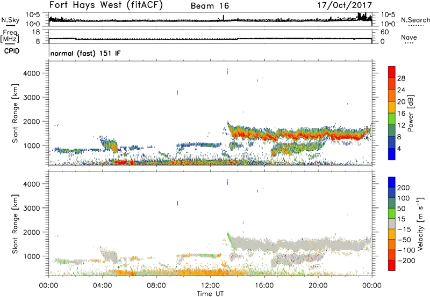This screenshot has height=297, width=430.
Task: Click the "12:00" time tick label
Action: 210,286
